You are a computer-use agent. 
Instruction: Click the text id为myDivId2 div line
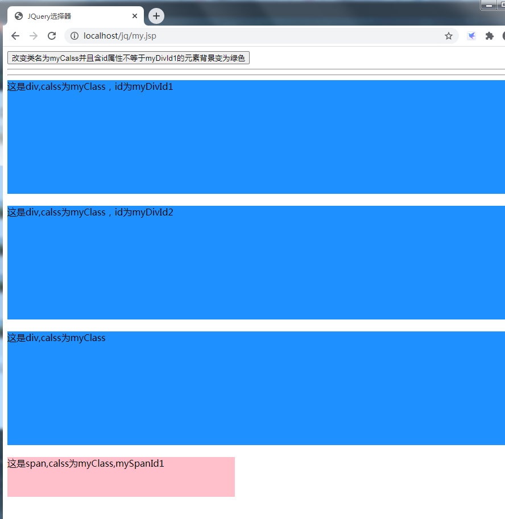(x=90, y=212)
